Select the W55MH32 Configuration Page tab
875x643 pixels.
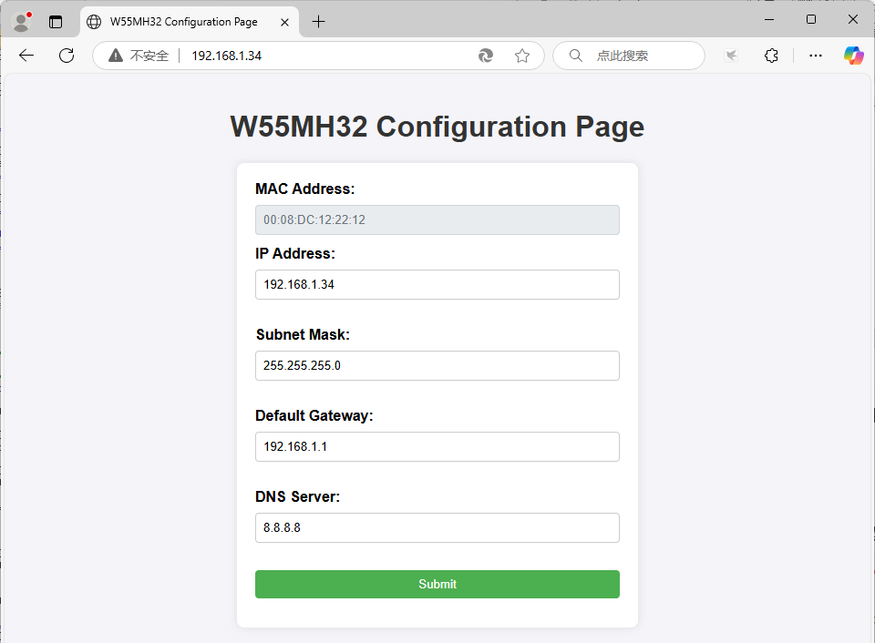[182, 22]
